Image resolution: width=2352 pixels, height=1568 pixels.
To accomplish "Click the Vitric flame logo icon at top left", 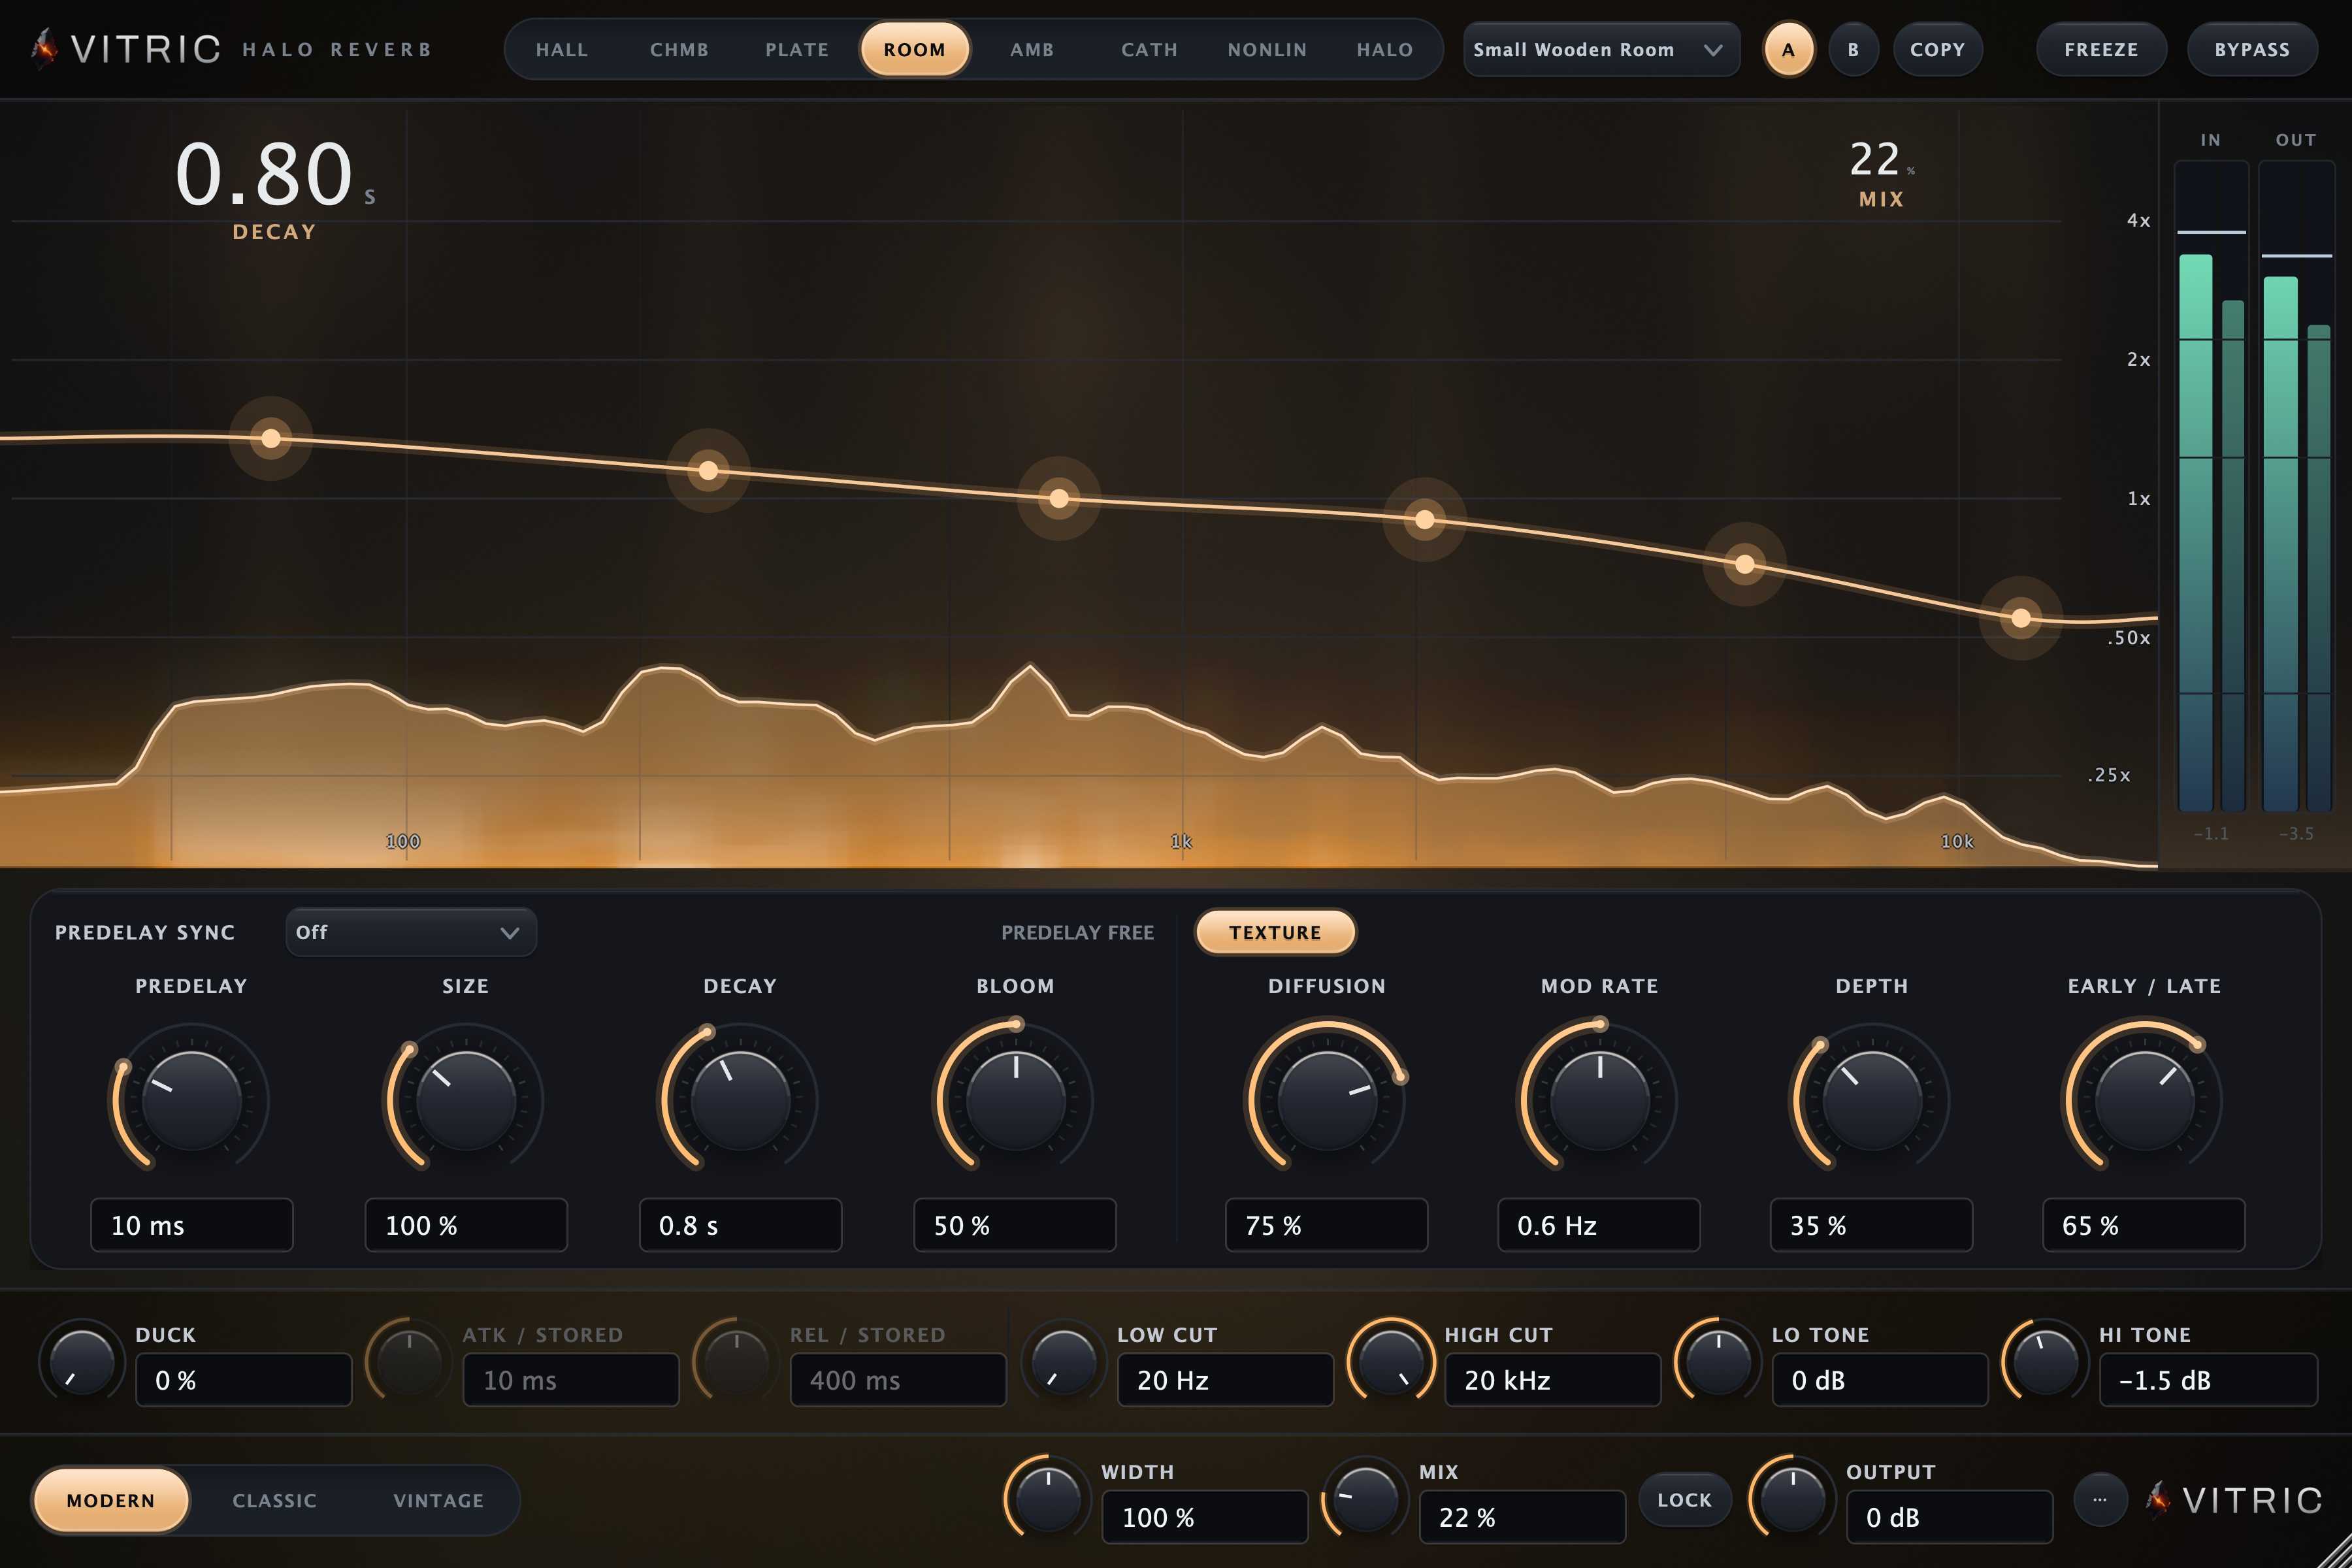I will (43, 48).
